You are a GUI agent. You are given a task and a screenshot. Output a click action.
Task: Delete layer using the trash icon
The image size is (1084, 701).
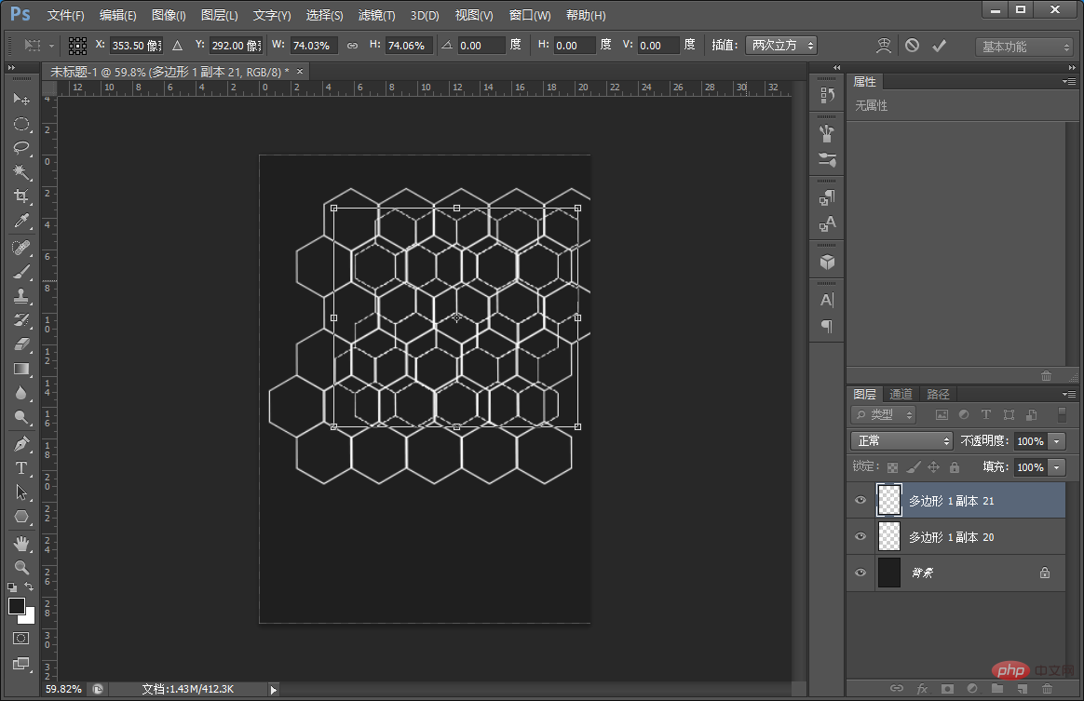1047,689
